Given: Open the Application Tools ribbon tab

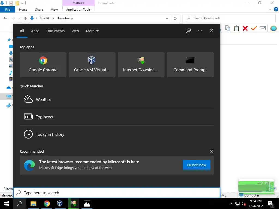Looking at the screenshot, I should [78, 10].
